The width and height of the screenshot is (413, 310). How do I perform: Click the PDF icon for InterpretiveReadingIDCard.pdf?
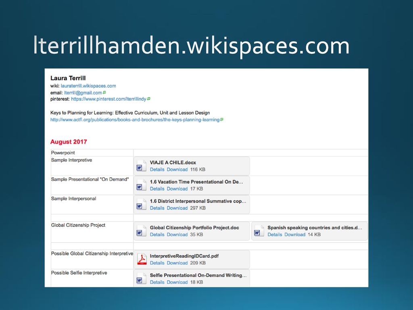pos(142,260)
